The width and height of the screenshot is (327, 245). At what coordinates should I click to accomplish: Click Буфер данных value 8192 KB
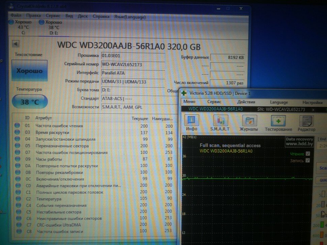pyautogui.click(x=228, y=58)
